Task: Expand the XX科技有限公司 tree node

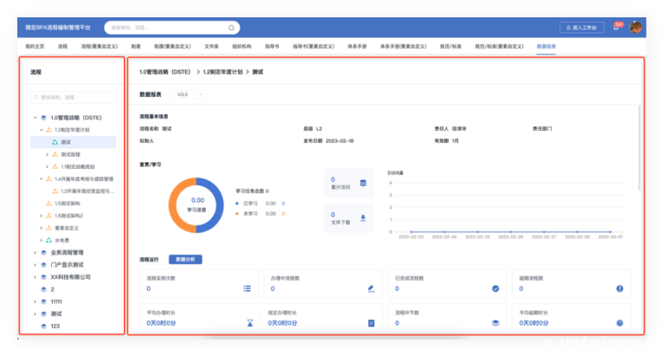Action: click(x=33, y=276)
